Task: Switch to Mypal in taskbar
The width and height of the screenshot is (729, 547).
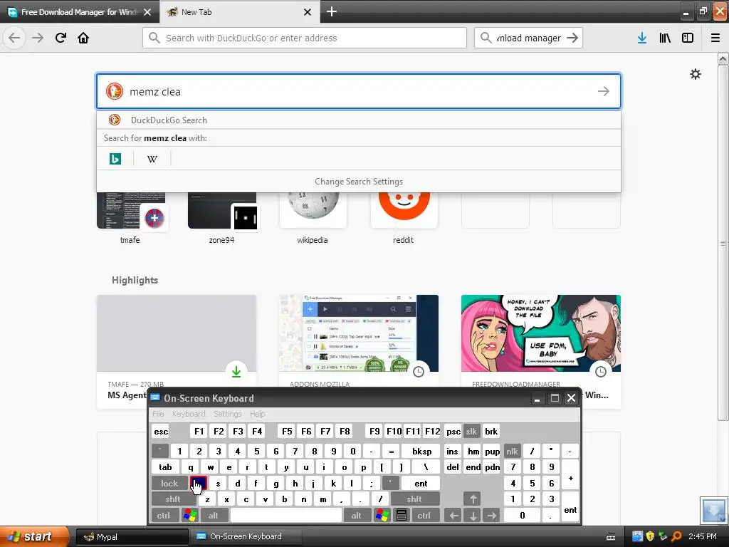Action: pos(131,536)
